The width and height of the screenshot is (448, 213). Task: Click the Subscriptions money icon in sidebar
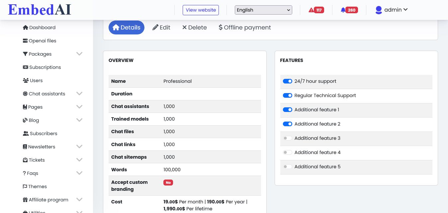25,67
